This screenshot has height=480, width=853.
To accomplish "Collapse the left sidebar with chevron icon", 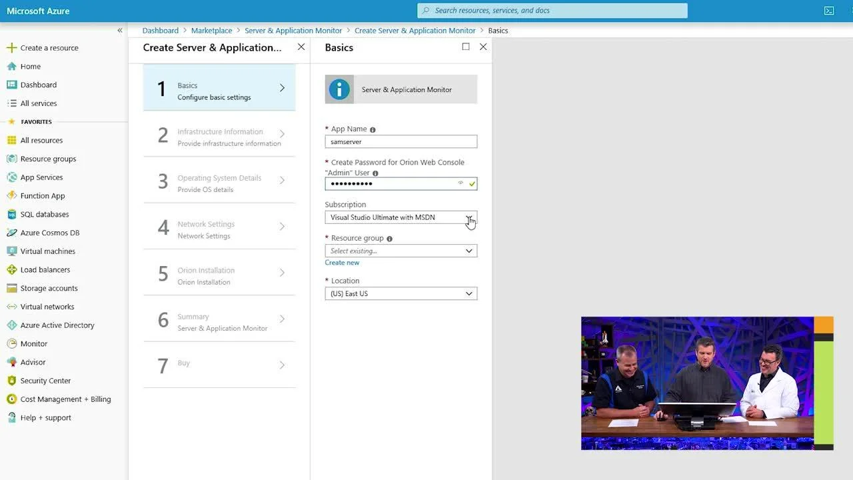I will pyautogui.click(x=120, y=31).
